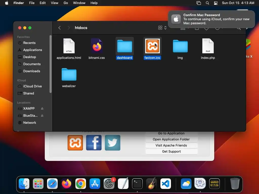The width and height of the screenshot is (259, 194).
Task: Open the View menu
Action: click(55, 3)
